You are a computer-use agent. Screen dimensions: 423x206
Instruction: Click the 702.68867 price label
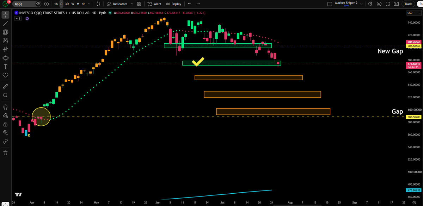414,46
